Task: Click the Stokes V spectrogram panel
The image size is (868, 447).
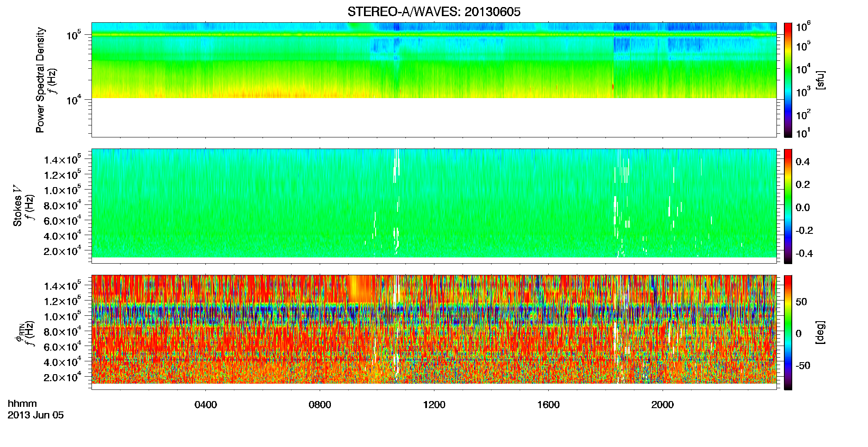Action: pyautogui.click(x=434, y=206)
